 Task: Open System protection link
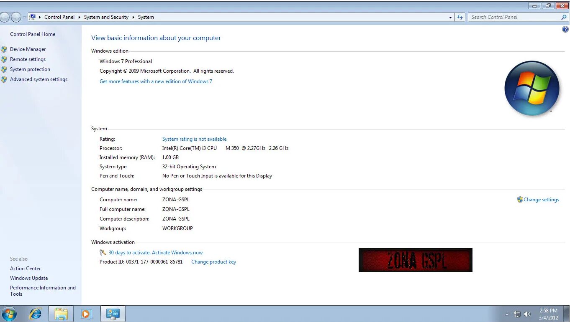coord(30,69)
